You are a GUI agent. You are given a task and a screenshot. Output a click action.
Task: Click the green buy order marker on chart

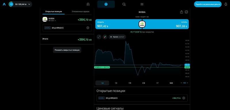coord(102,67)
